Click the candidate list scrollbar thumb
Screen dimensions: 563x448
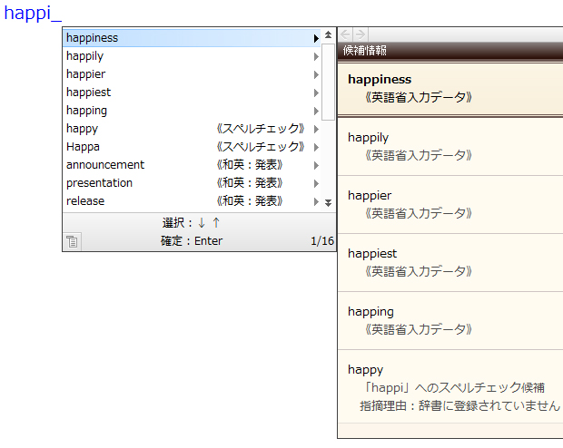[328, 82]
